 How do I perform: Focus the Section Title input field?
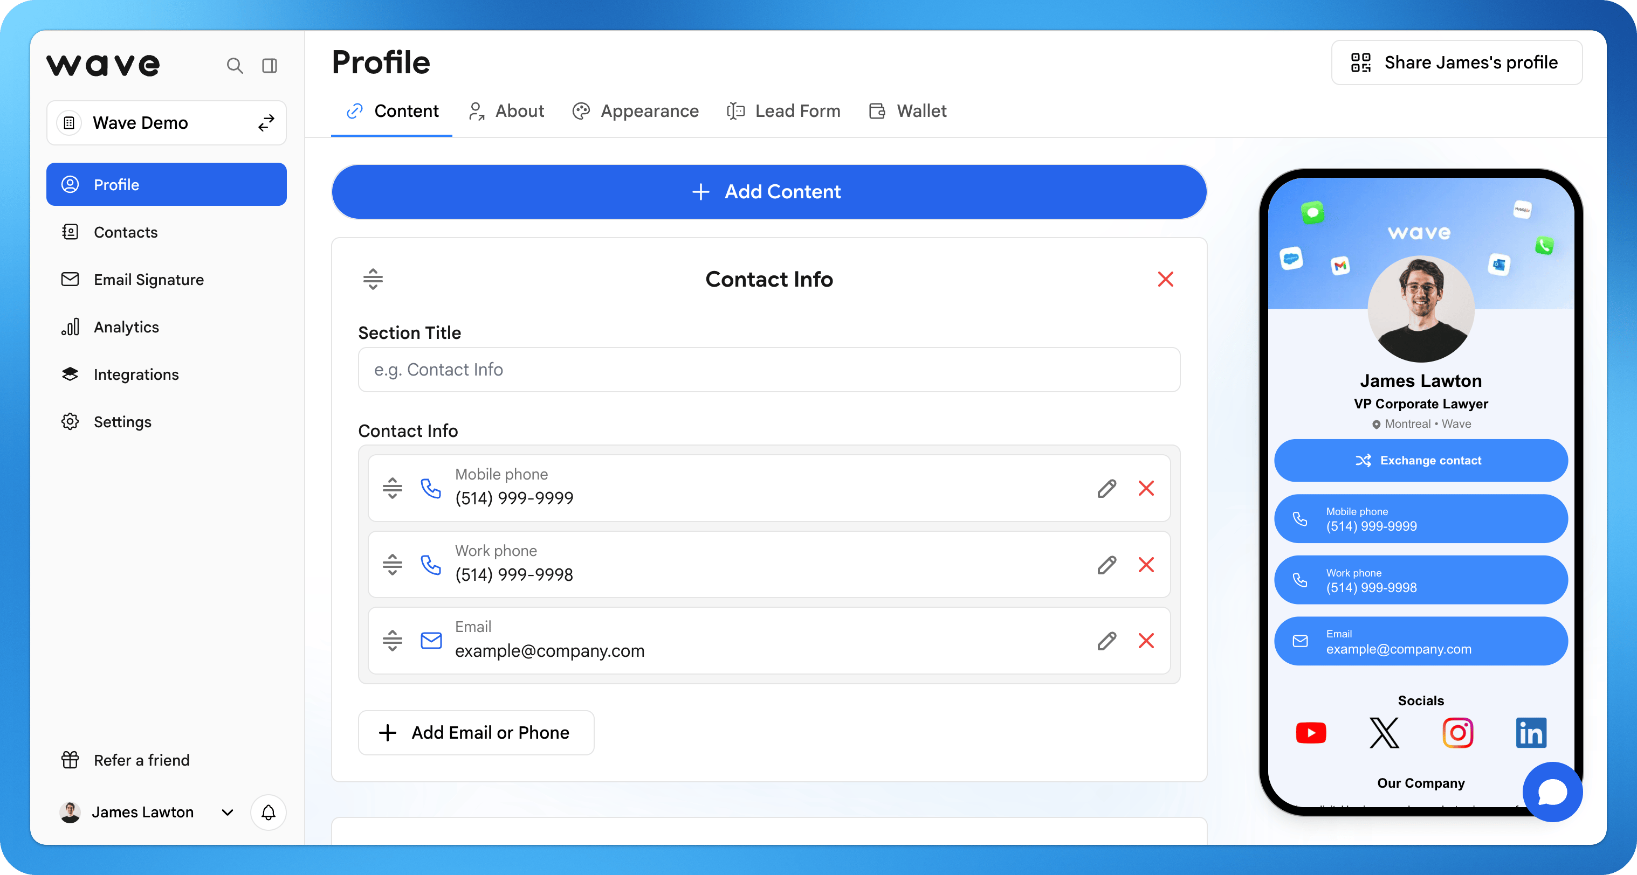[769, 370]
